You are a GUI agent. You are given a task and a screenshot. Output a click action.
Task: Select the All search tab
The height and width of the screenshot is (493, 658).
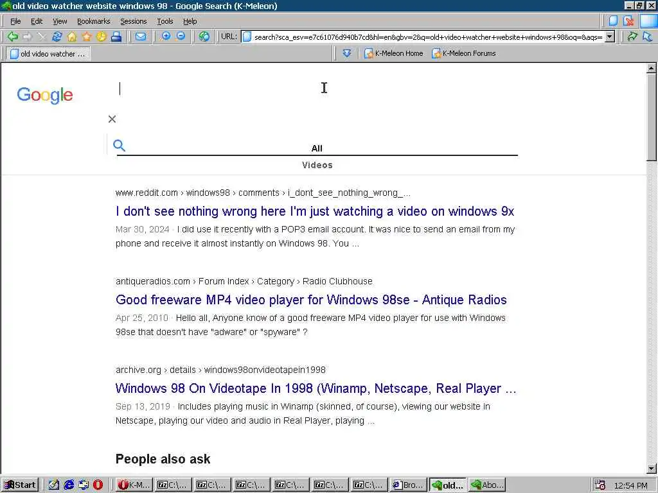(x=317, y=148)
